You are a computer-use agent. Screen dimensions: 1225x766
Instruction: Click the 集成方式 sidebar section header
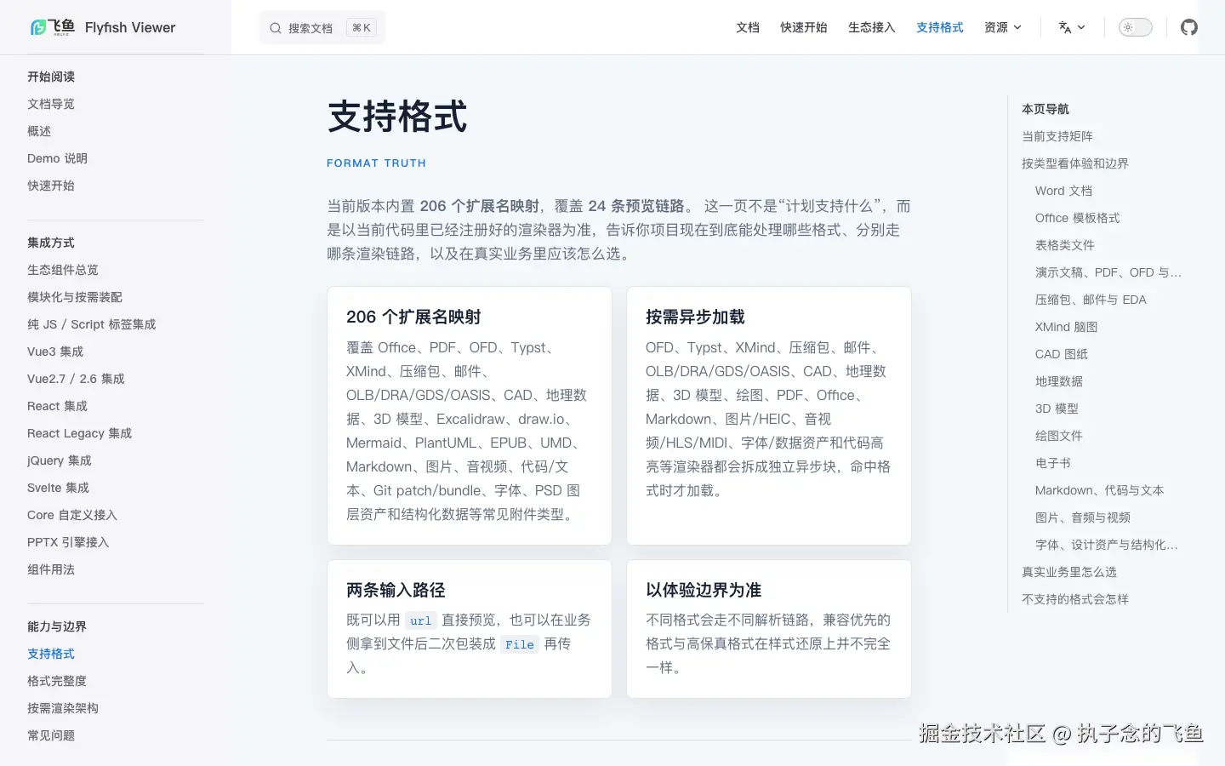point(51,243)
